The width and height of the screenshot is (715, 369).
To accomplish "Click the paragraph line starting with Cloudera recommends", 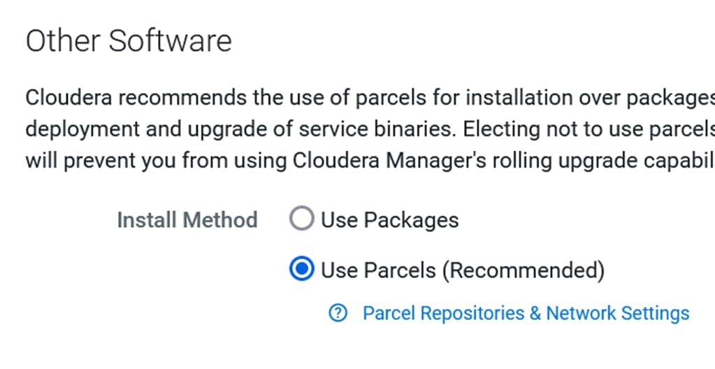I will click(370, 99).
